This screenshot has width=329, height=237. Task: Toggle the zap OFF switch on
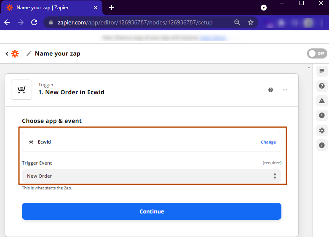tap(317, 53)
